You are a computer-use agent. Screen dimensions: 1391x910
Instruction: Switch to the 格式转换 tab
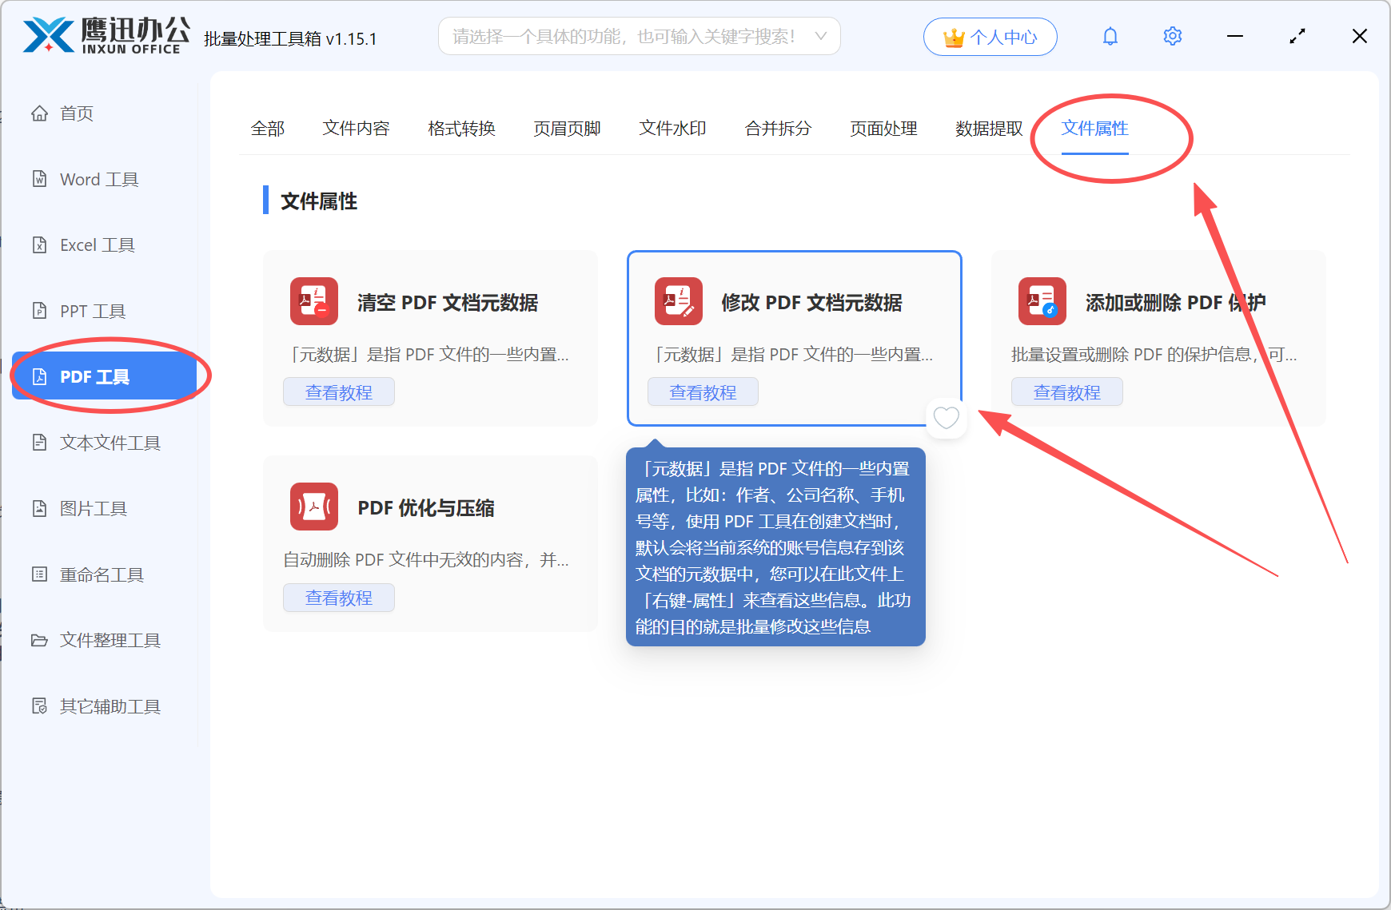point(460,129)
